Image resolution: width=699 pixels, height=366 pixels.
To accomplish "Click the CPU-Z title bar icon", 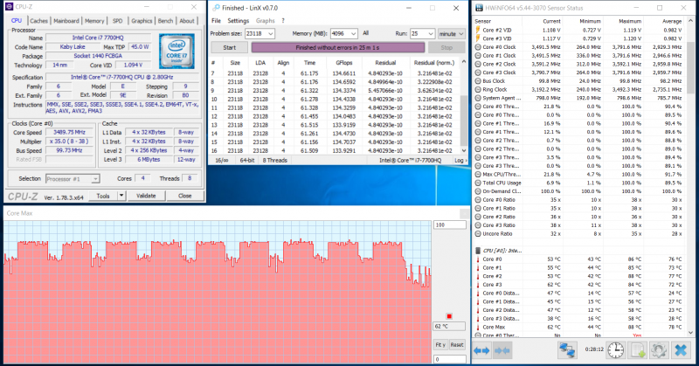I will tap(9, 7).
